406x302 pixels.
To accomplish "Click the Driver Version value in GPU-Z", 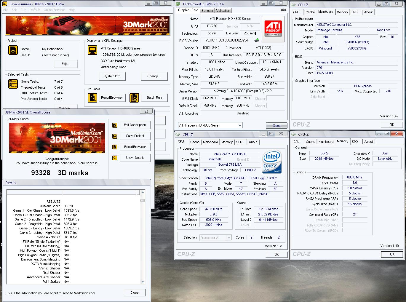I will click(242, 91).
